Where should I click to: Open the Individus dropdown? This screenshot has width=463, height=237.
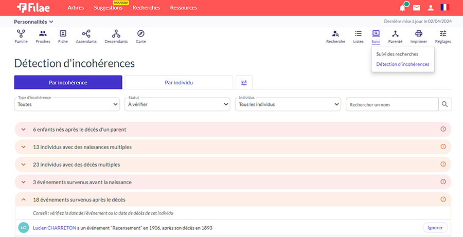[x=288, y=104]
